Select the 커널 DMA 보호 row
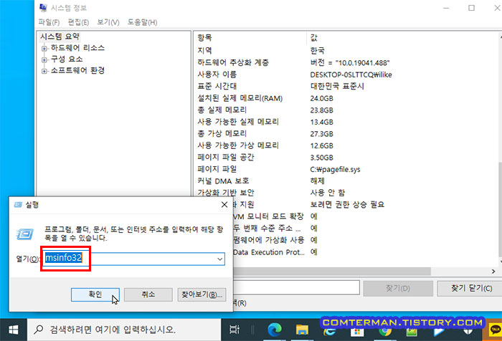 coord(346,181)
